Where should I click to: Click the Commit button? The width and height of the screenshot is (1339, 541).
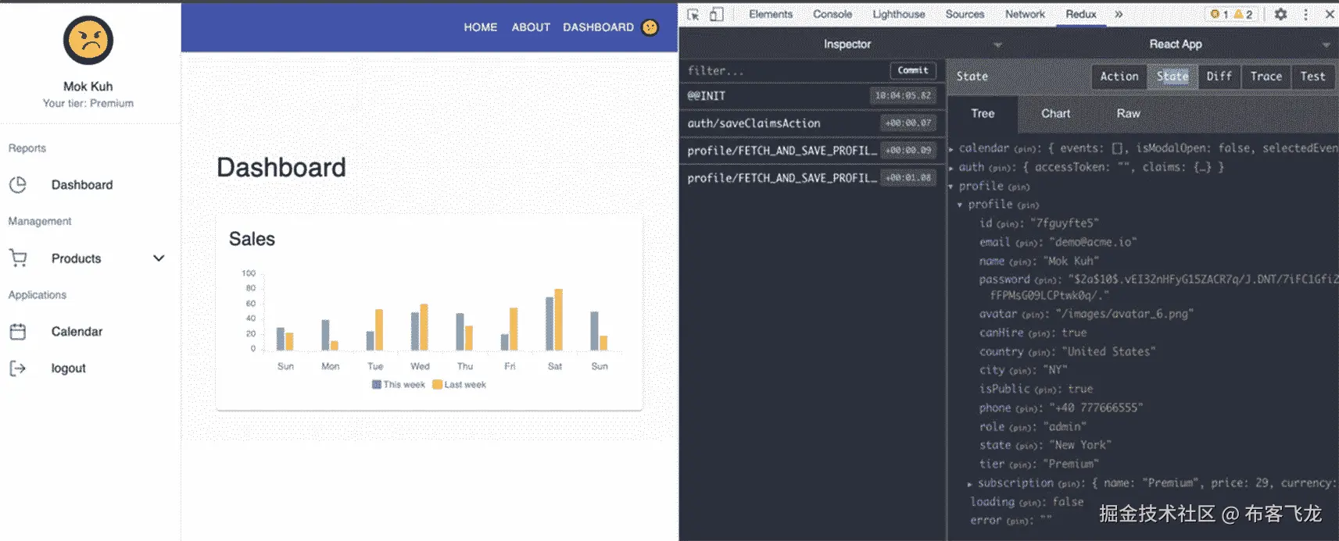coord(913,71)
